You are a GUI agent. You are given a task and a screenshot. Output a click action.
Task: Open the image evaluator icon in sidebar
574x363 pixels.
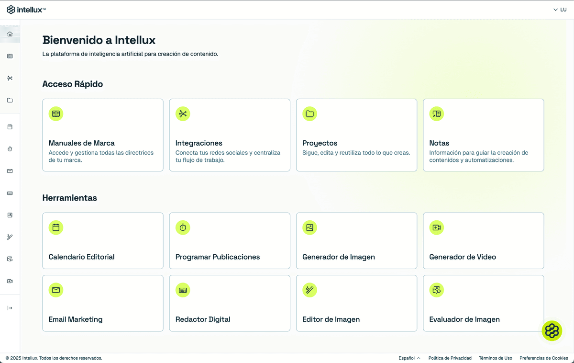pos(10,259)
